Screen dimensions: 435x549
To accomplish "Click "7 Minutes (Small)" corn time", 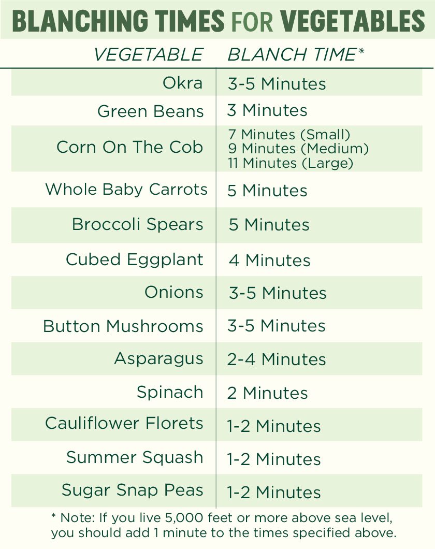I will click(289, 135).
